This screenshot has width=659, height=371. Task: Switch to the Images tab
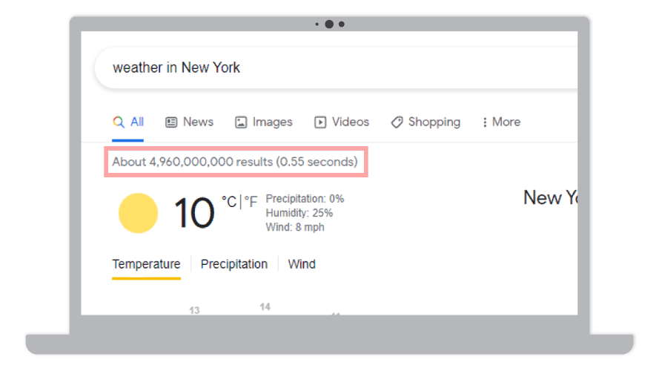(263, 122)
